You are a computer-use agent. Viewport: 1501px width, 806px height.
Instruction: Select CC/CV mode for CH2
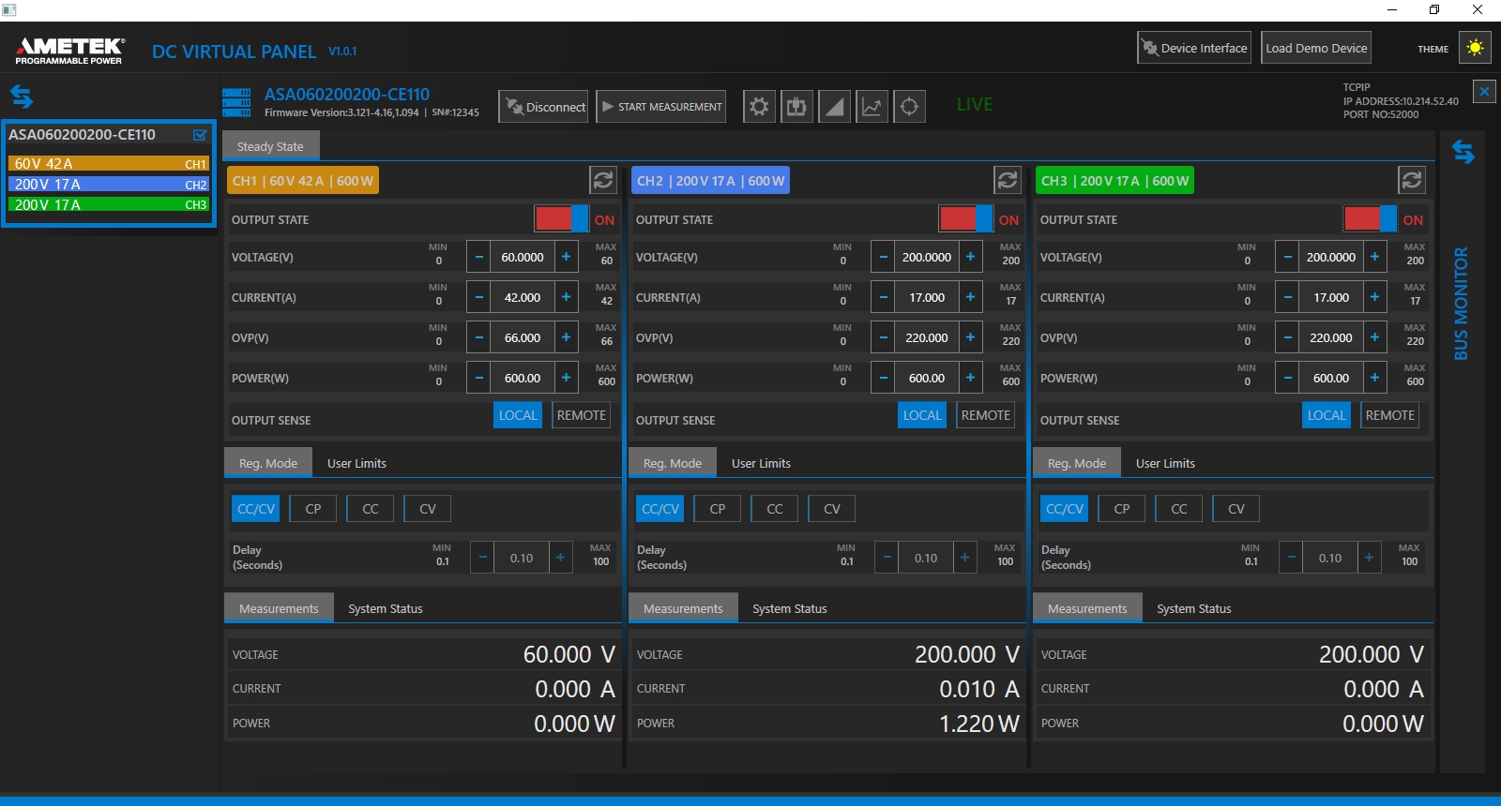point(660,509)
